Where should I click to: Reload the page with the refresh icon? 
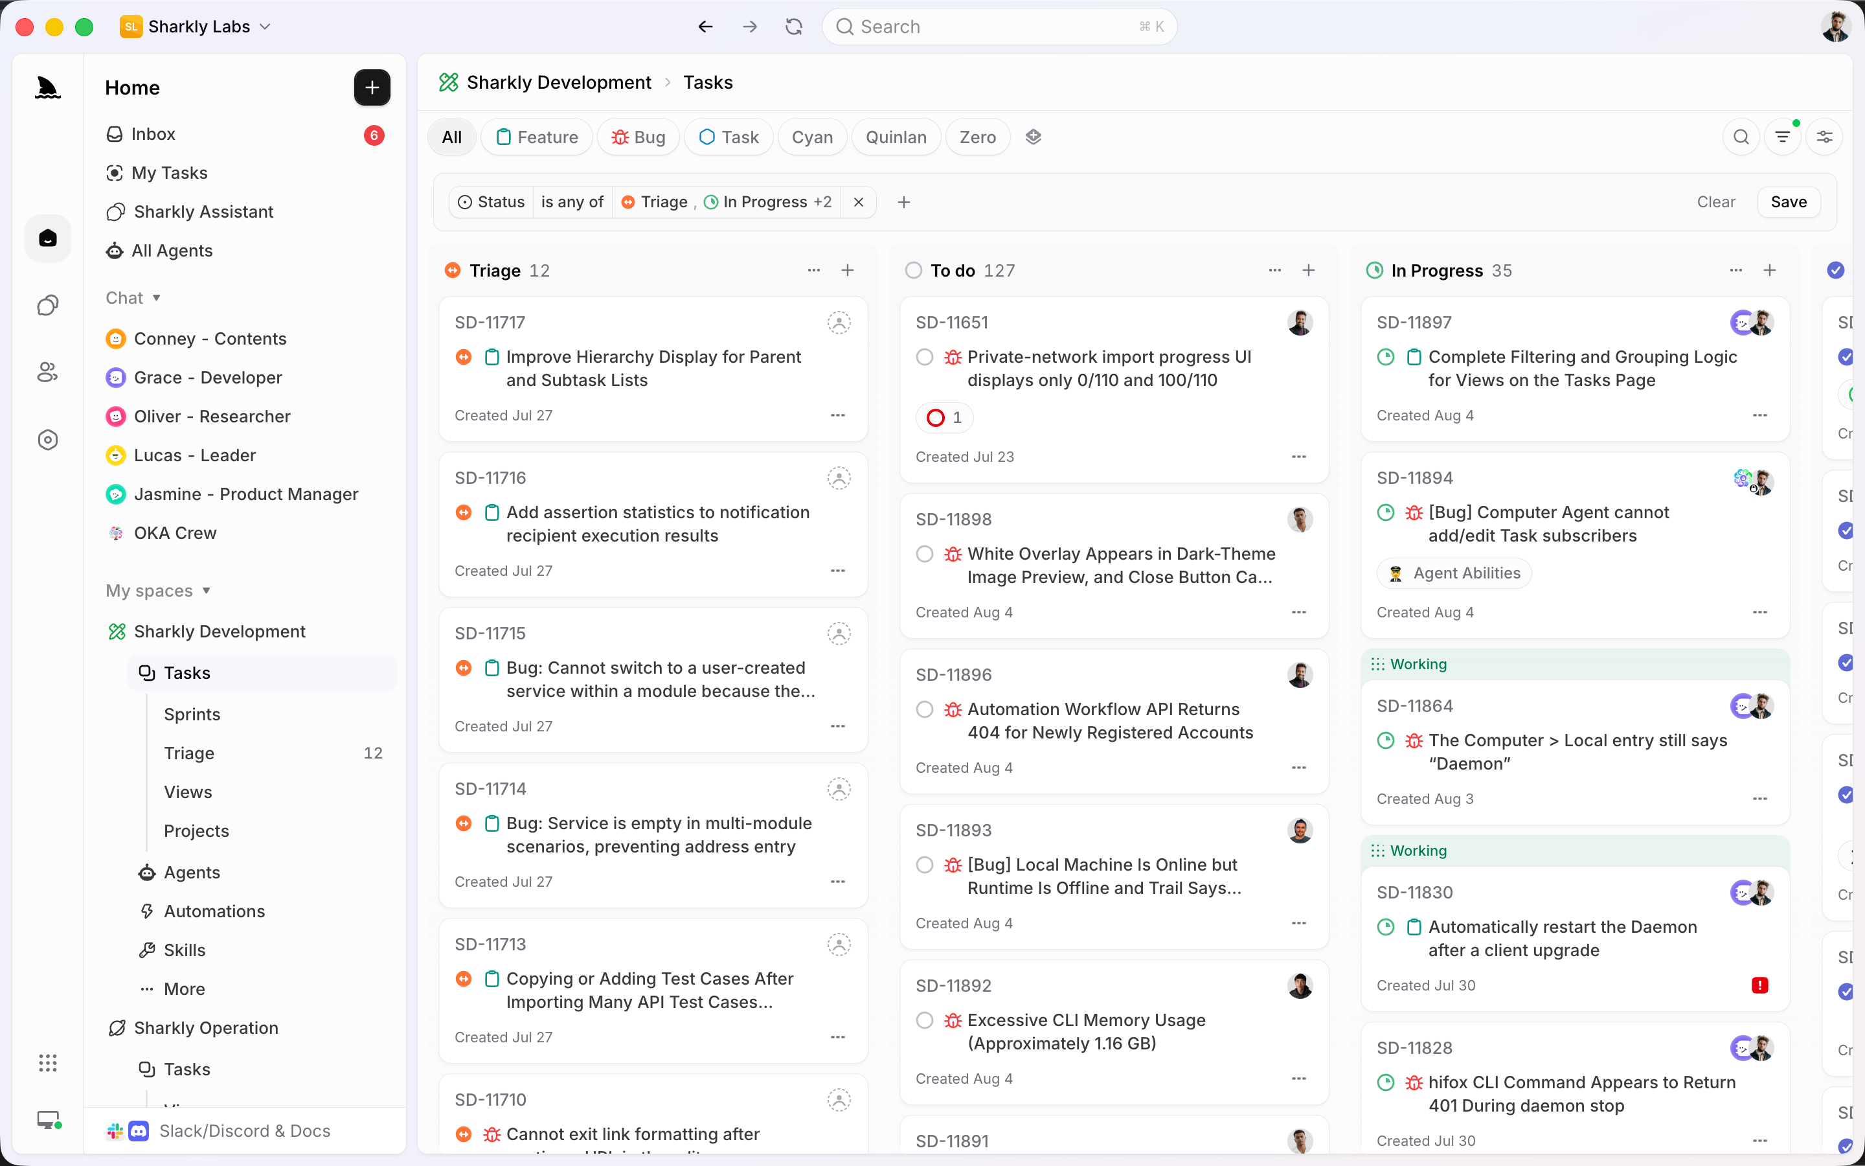pyautogui.click(x=794, y=27)
